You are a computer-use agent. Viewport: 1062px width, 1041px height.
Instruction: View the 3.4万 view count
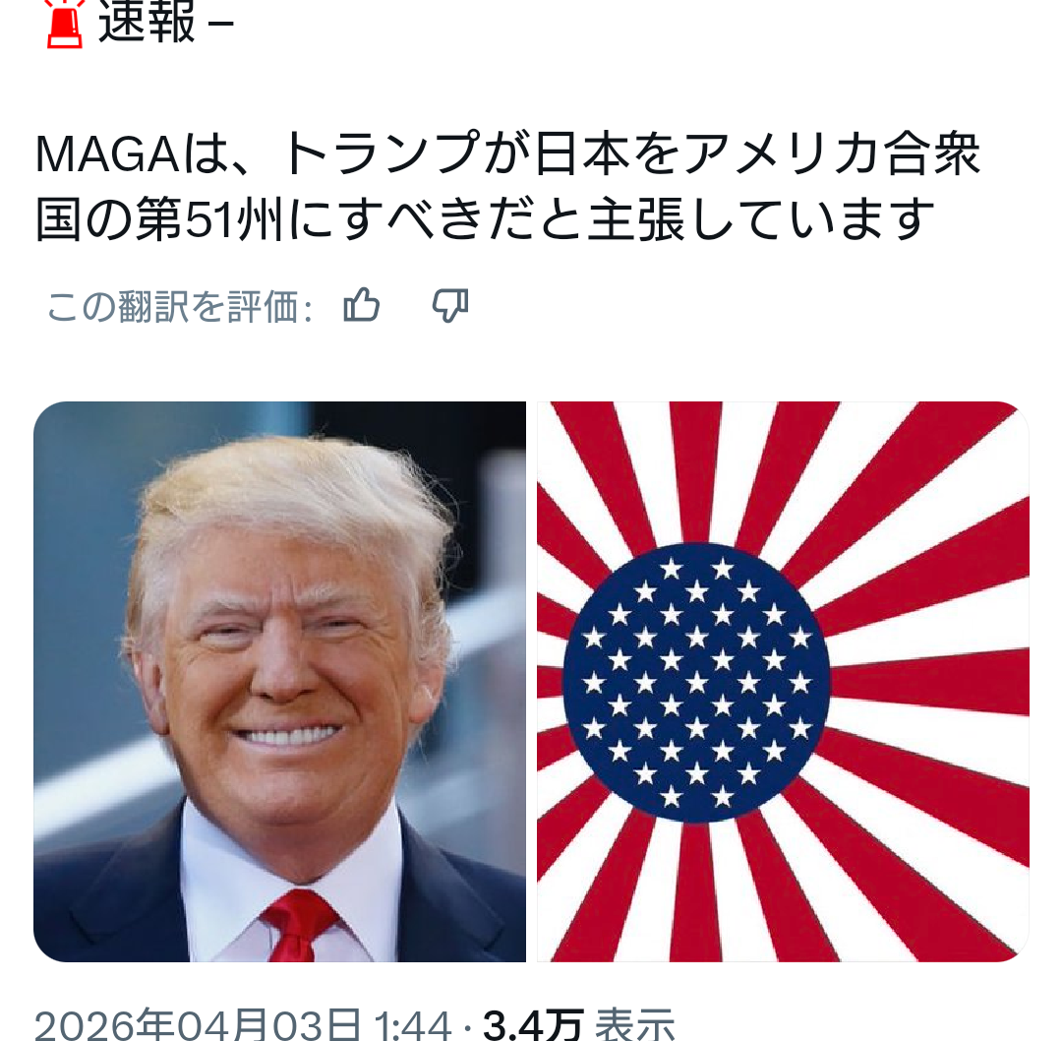[533, 1024]
